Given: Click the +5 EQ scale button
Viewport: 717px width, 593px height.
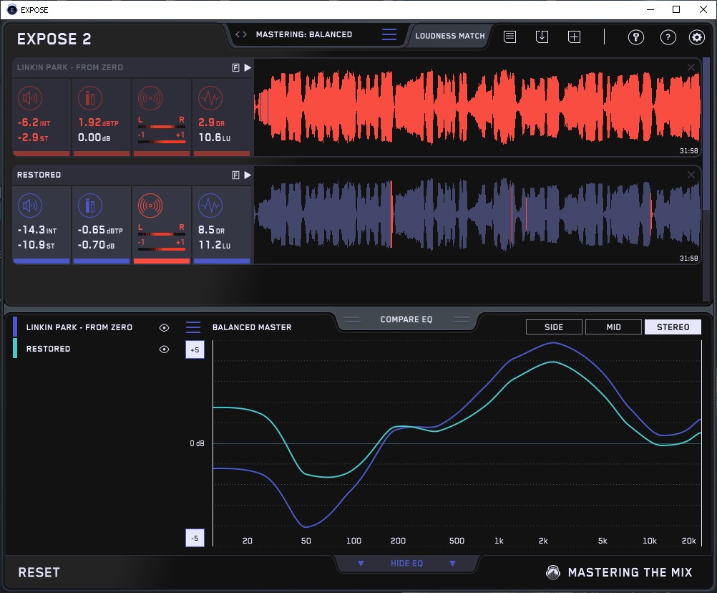Looking at the screenshot, I should tap(195, 349).
